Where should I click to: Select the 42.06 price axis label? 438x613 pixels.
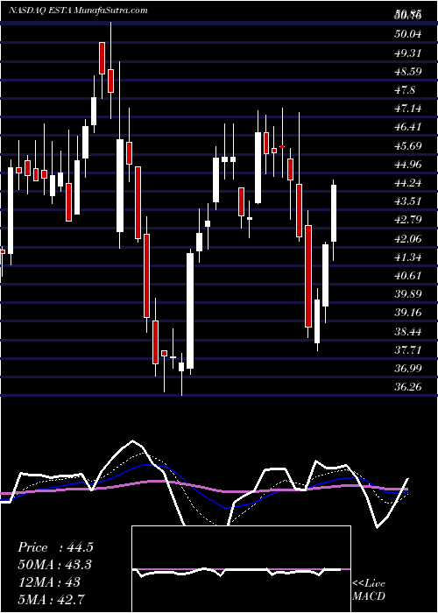[408, 239]
